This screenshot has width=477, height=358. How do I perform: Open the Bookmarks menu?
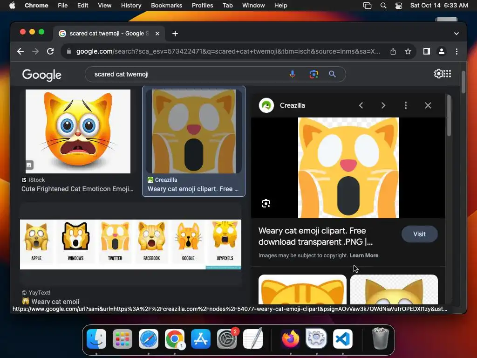[166, 6]
